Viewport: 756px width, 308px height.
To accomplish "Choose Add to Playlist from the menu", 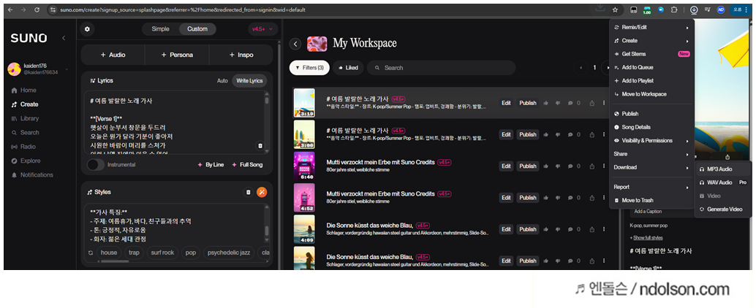I will pos(651,81).
